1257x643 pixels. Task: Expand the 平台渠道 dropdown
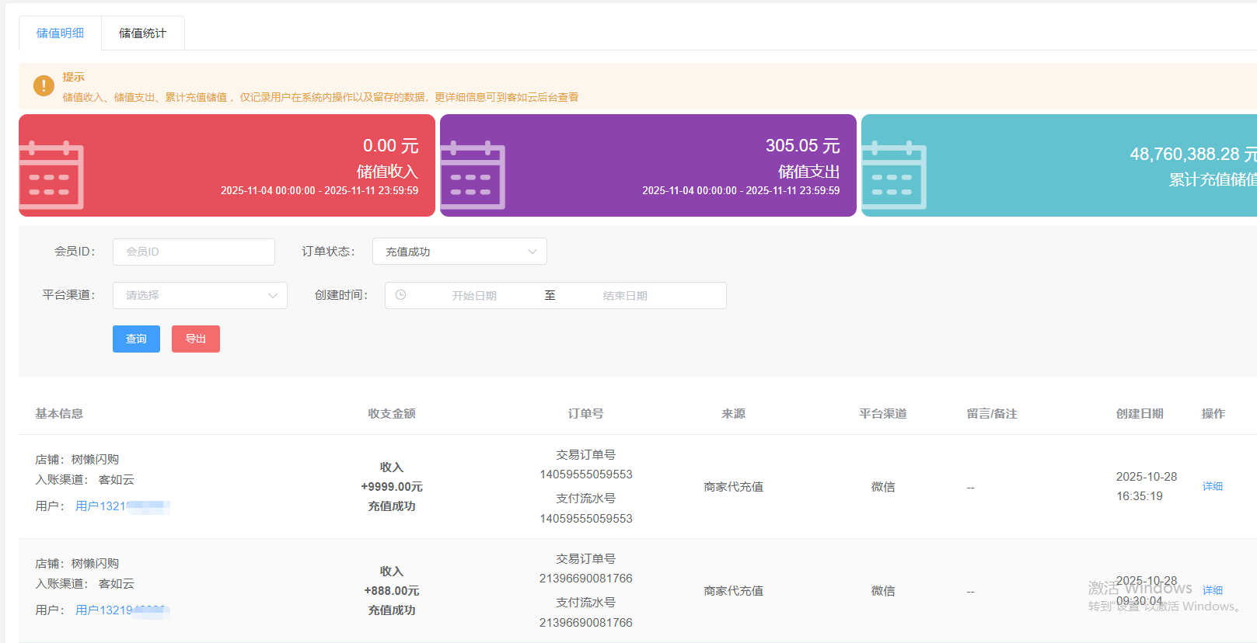(x=200, y=295)
